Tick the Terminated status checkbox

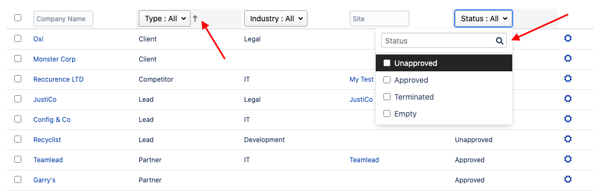(387, 97)
